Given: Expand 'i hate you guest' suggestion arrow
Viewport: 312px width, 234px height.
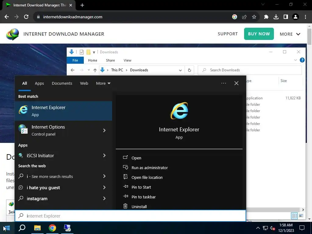Looking at the screenshot, I should 104,187.
